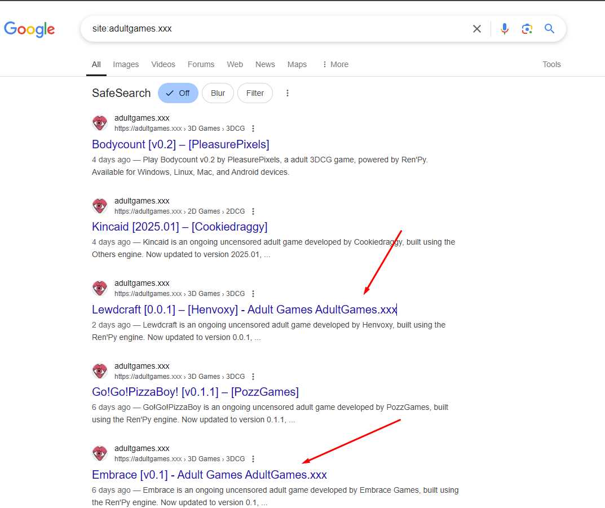Open the search Tools options
605x508 pixels.
tap(552, 64)
